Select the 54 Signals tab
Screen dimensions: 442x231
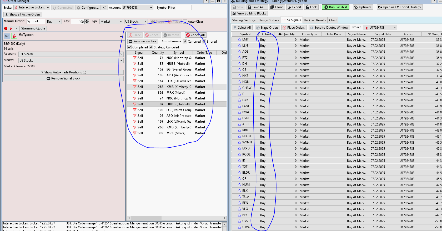pyautogui.click(x=291, y=20)
